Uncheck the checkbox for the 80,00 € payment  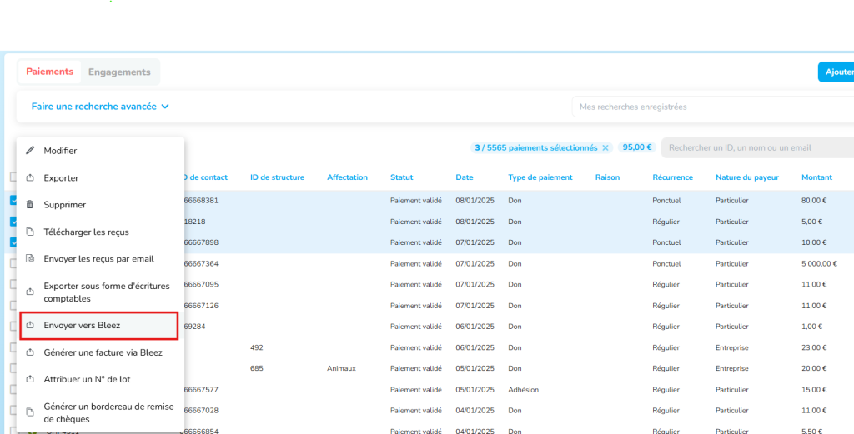coord(13,200)
